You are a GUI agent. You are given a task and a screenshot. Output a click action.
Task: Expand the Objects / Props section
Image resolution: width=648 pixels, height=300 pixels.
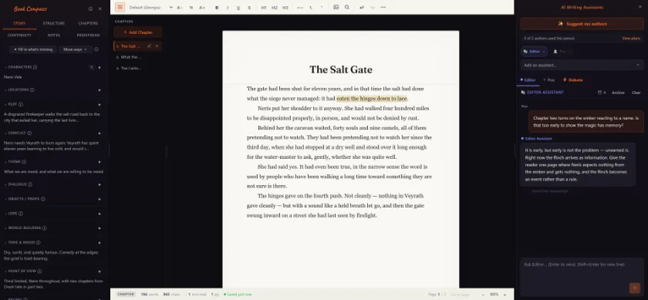point(5,199)
